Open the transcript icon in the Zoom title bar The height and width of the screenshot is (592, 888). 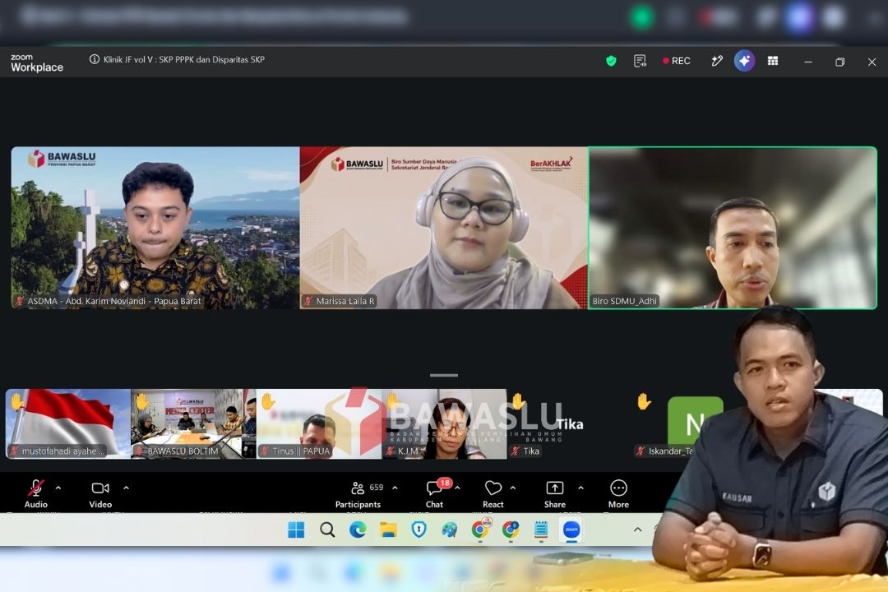[640, 61]
